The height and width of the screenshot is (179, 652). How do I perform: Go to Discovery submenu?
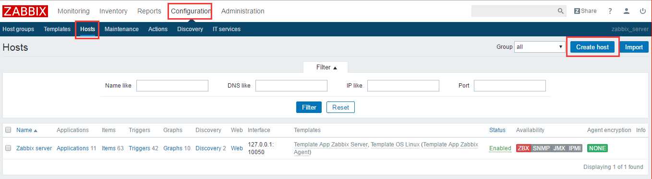(190, 29)
